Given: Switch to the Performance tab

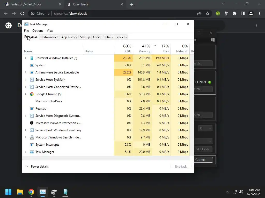Looking at the screenshot, I should coord(49,37).
